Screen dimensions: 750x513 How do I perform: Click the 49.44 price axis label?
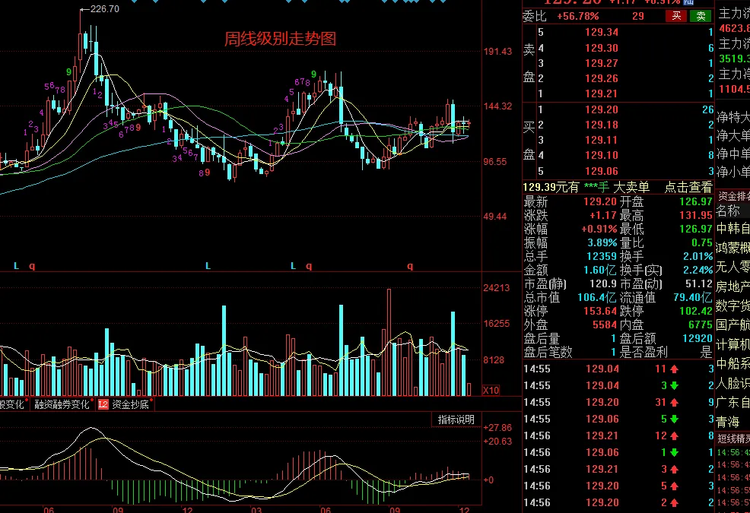point(494,217)
